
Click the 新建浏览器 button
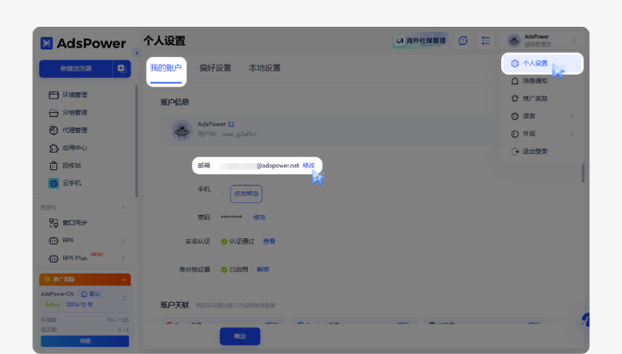76,68
